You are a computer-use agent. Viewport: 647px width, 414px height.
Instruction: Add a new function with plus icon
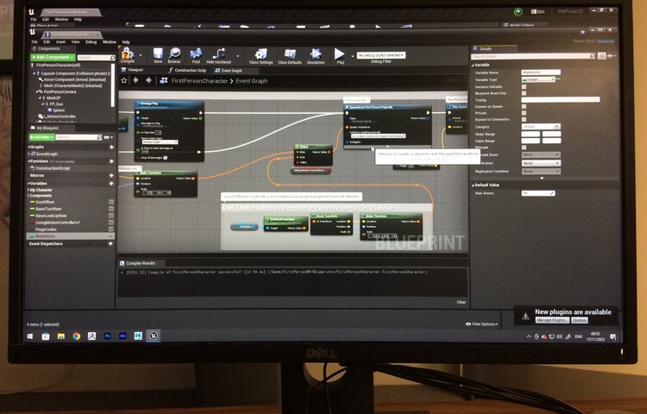(111, 161)
